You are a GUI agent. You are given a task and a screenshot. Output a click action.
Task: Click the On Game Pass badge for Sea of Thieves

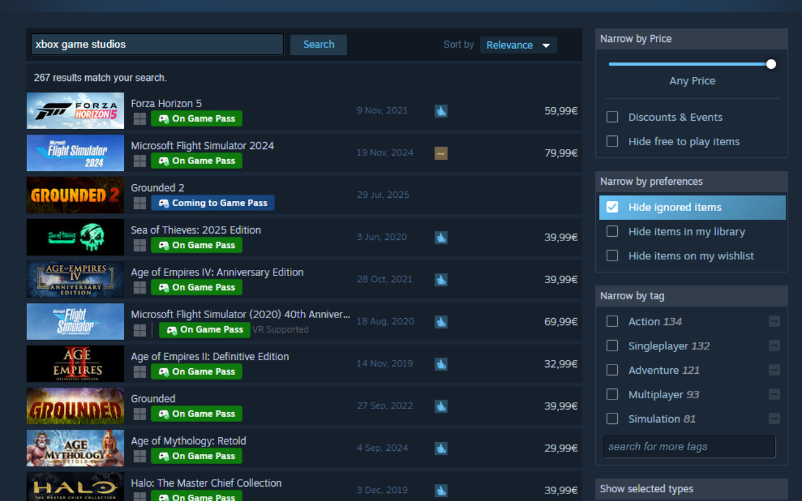click(197, 245)
